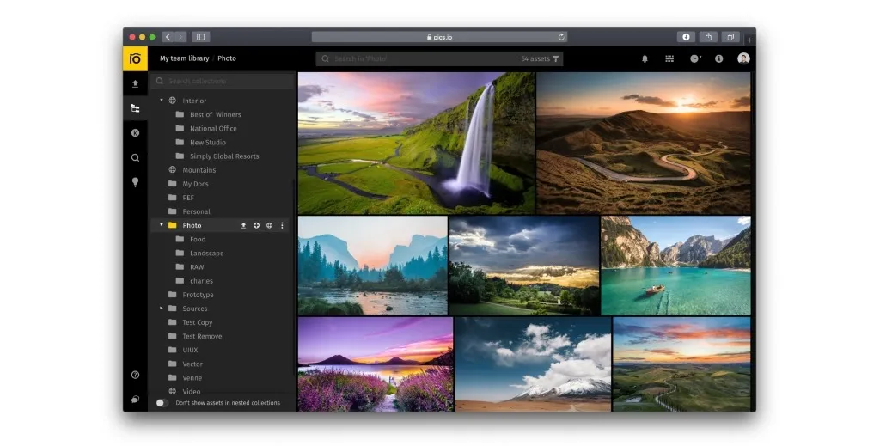Open the keywords panel icon
The height and width of the screenshot is (446, 880).
(x=135, y=133)
